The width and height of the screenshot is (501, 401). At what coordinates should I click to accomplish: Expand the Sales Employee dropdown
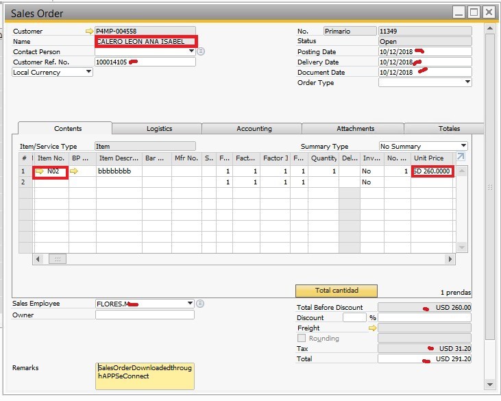coord(190,304)
